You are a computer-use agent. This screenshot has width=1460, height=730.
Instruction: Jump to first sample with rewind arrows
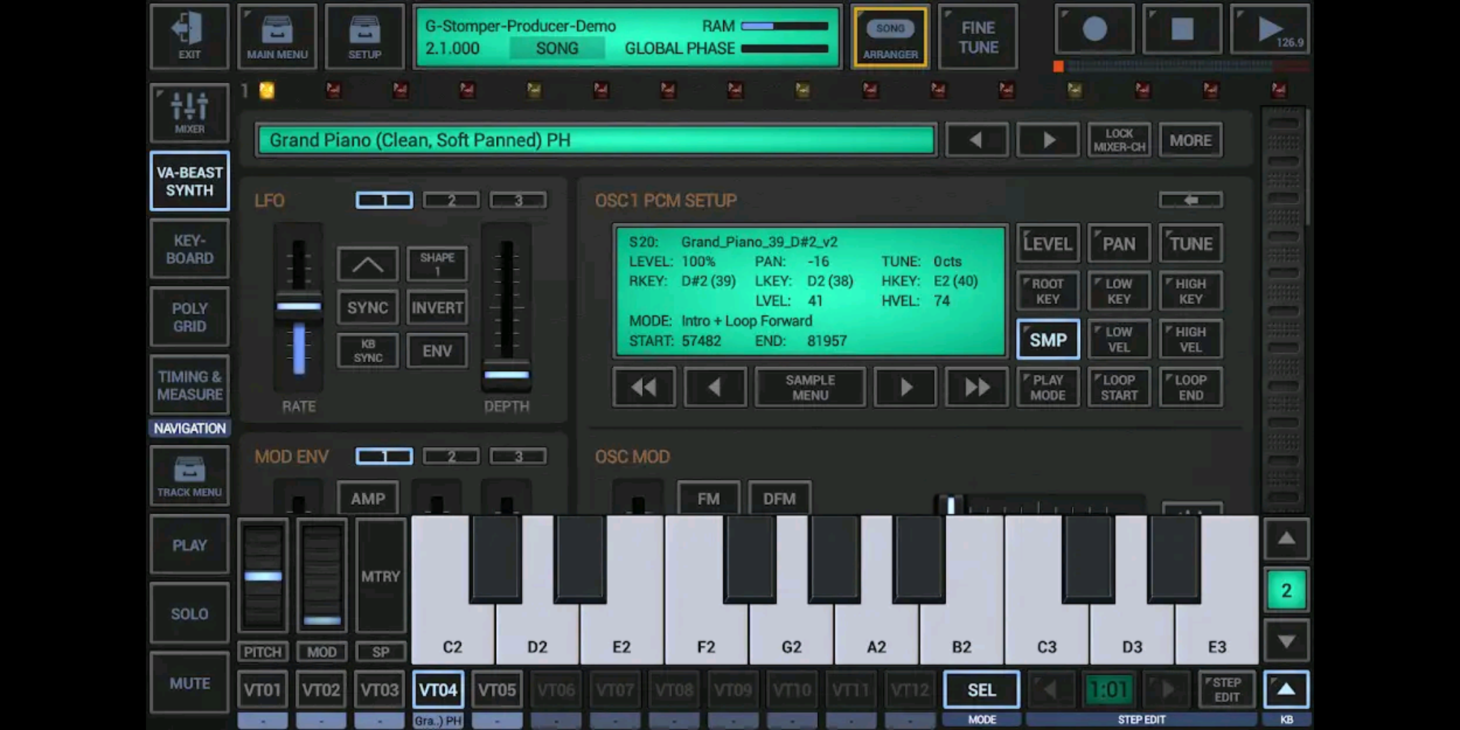(x=643, y=387)
